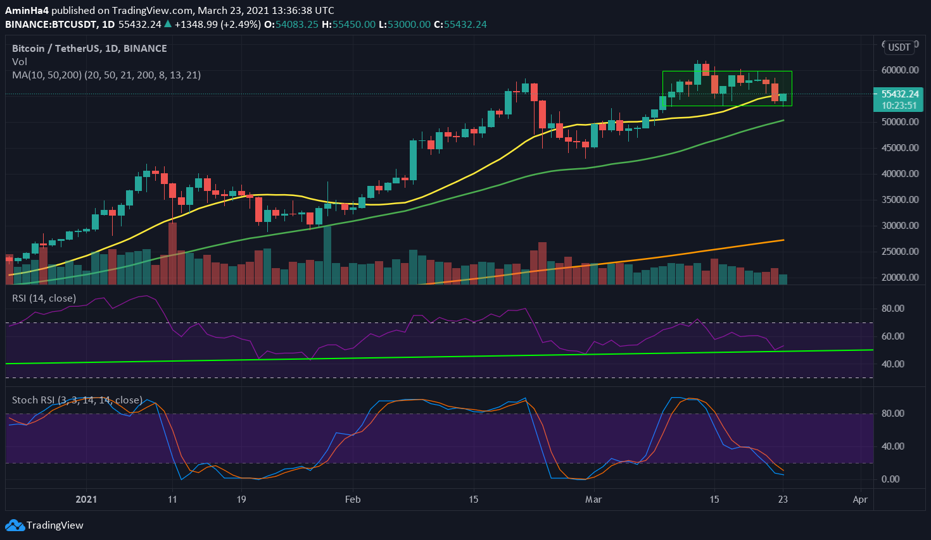Click the Mar month label on time axis
This screenshot has width=931, height=540.
point(593,500)
